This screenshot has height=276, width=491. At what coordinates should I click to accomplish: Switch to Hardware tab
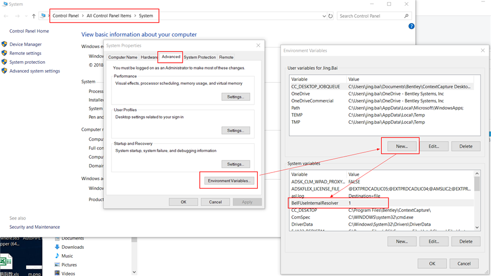(149, 57)
